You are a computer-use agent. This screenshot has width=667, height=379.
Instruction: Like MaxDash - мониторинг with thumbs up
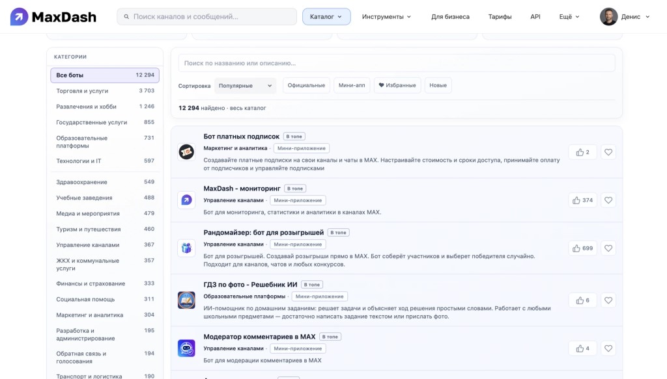(583, 200)
